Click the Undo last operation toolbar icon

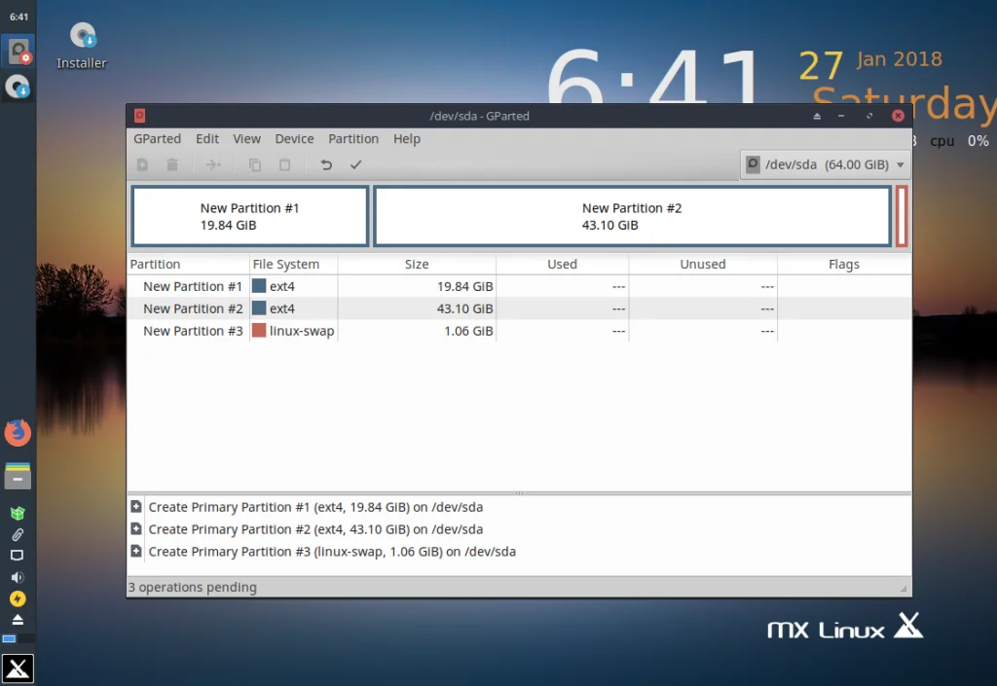point(326,165)
